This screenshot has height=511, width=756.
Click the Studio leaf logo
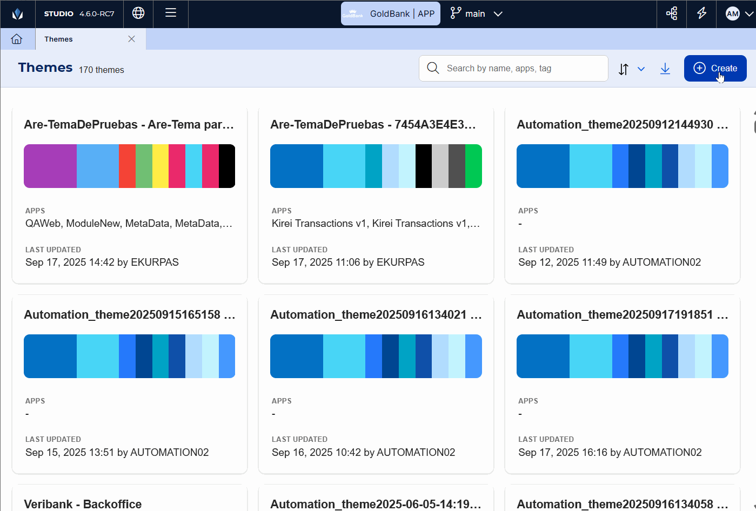[17, 14]
